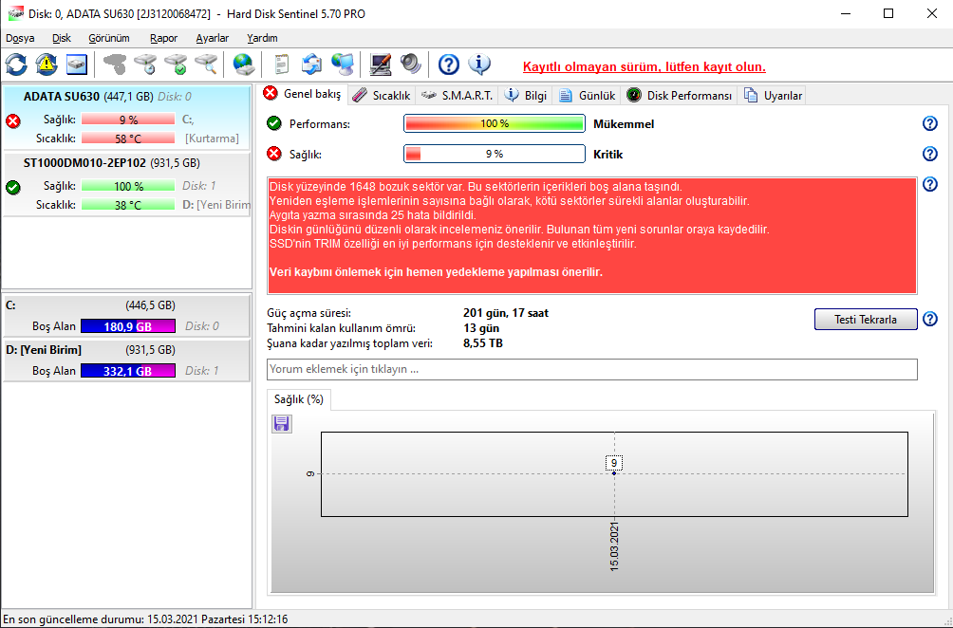Screen dimensions: 953x628
Task: Open the Disk menu
Action: [x=62, y=38]
